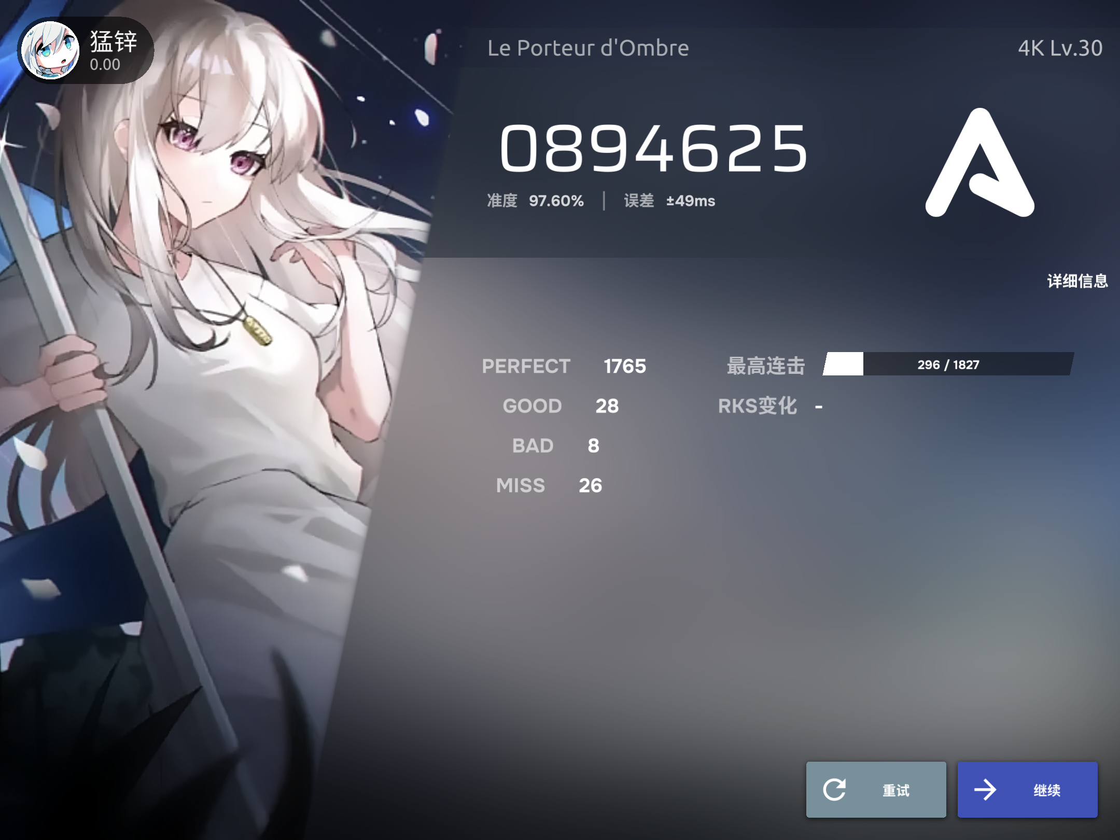Open 详细信息 details link

click(x=1077, y=281)
